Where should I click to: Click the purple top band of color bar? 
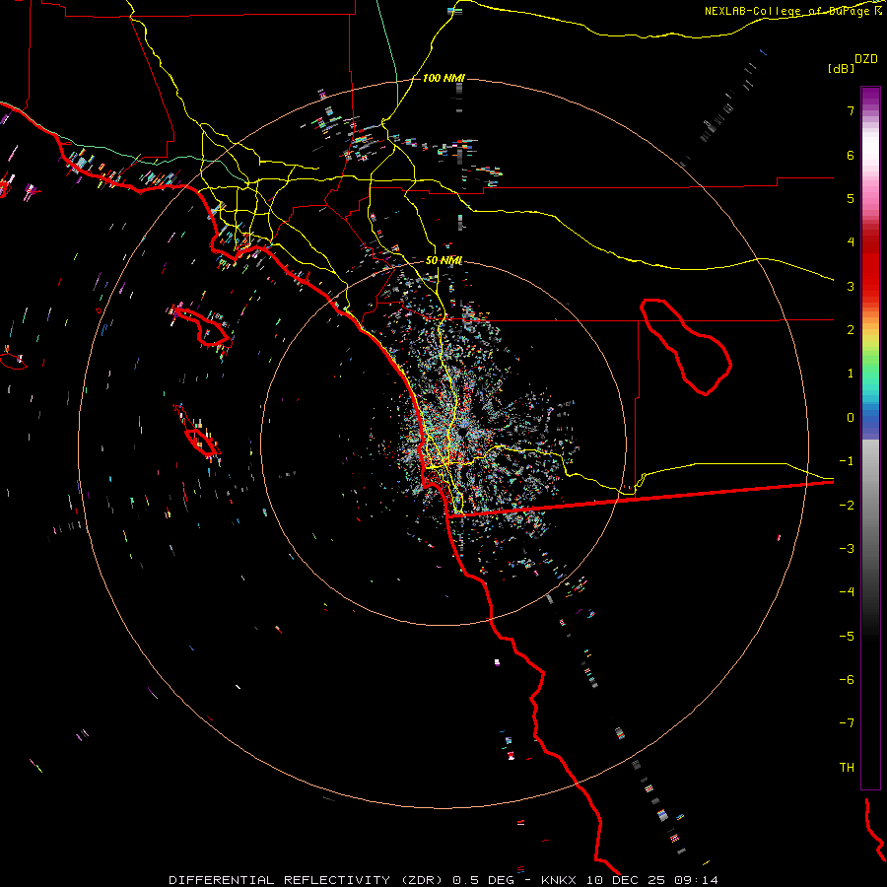870,97
